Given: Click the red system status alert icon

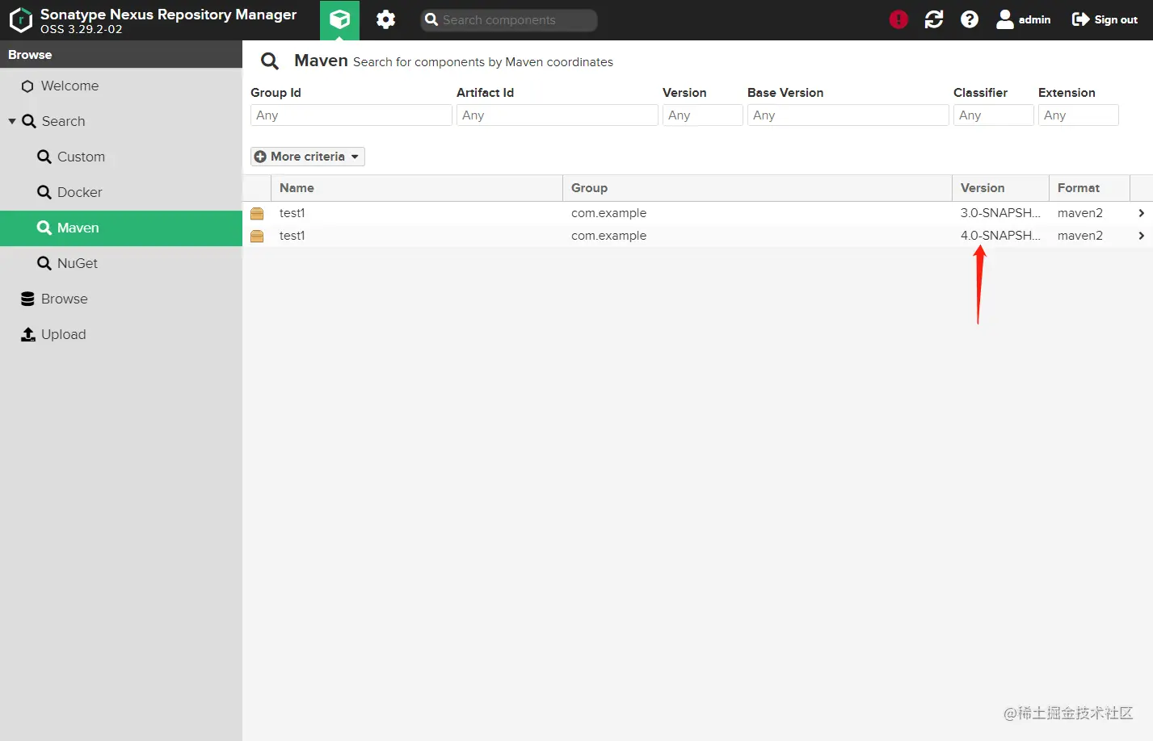Looking at the screenshot, I should point(898,19).
